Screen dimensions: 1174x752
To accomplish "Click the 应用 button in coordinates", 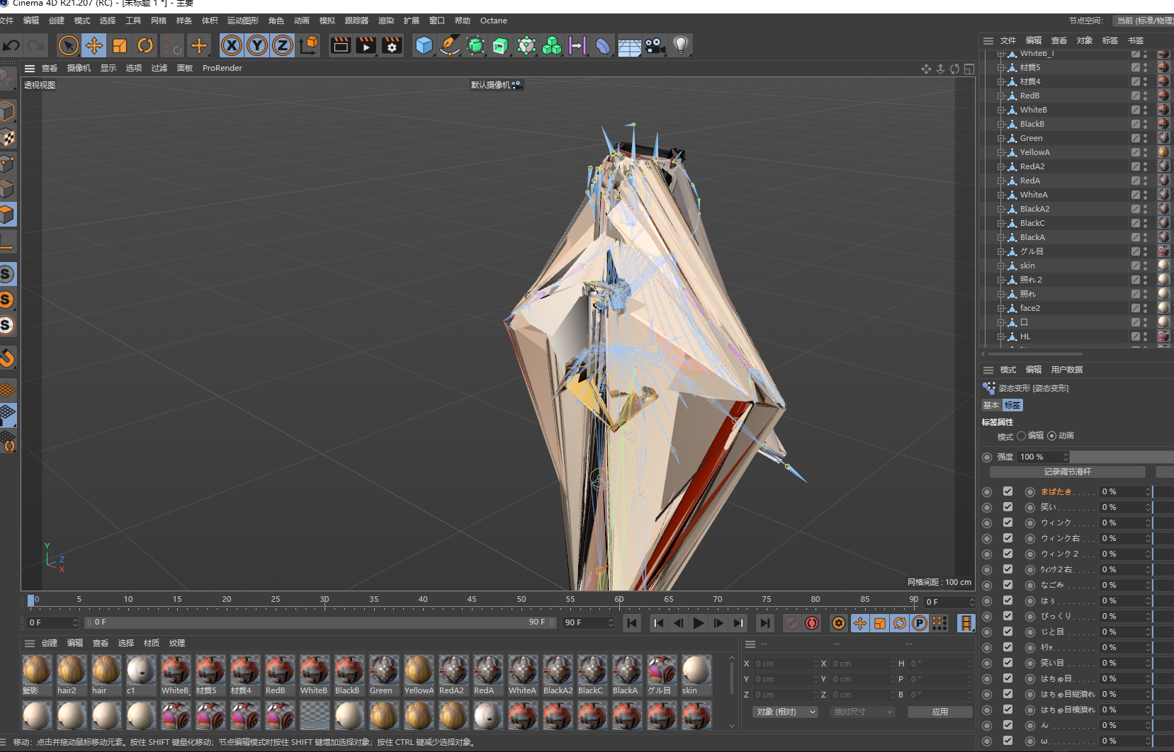I will pos(939,712).
